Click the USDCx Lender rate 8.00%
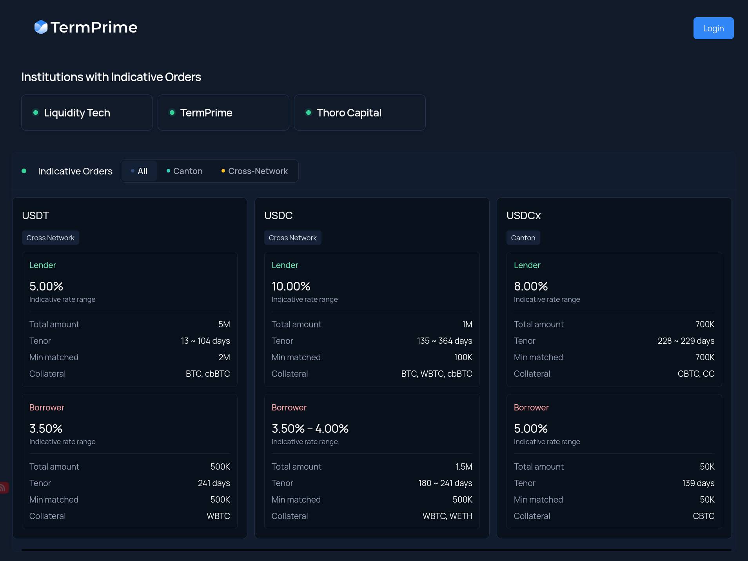The image size is (748, 561). (531, 286)
